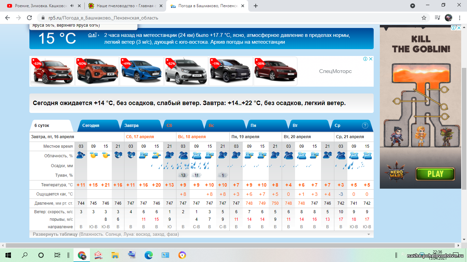The width and height of the screenshot is (467, 262).
Task: Close the Kill the Goblin ad
Action: pos(459,28)
